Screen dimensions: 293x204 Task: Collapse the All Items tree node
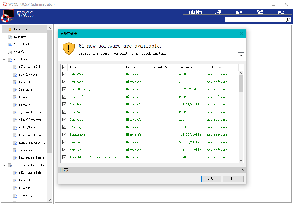[4, 60]
